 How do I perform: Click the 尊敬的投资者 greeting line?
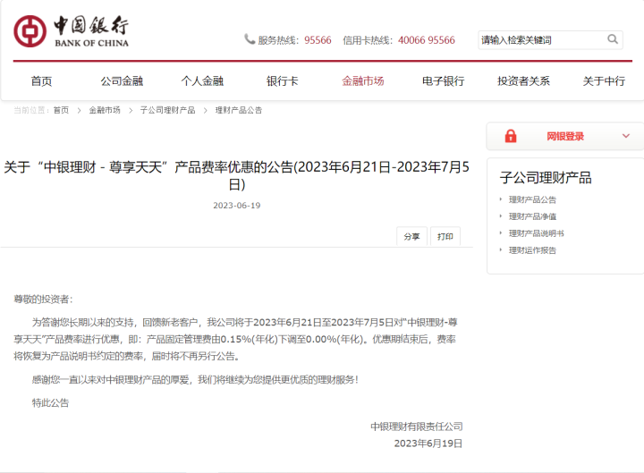pos(43,299)
